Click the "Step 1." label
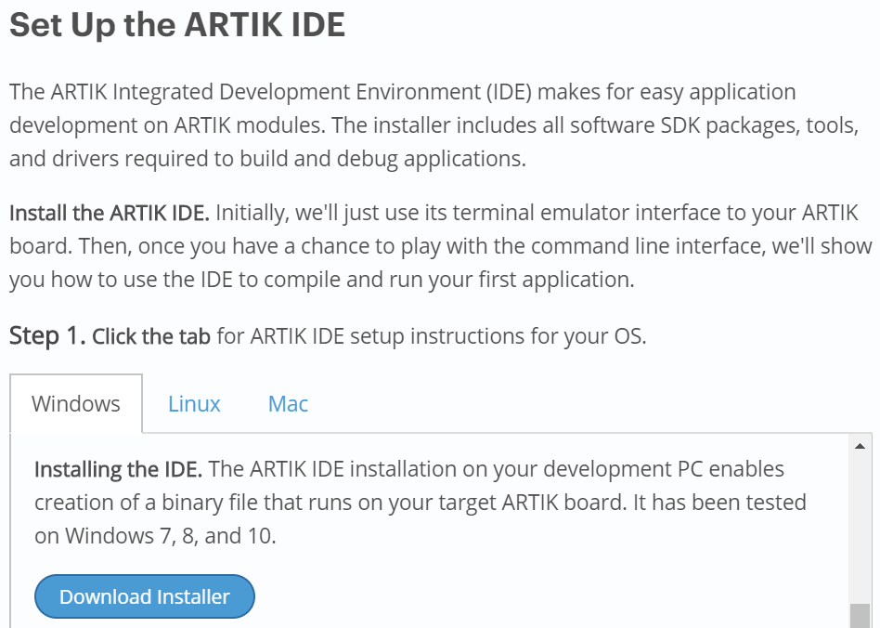Viewport: 880px width, 628px height. point(47,336)
